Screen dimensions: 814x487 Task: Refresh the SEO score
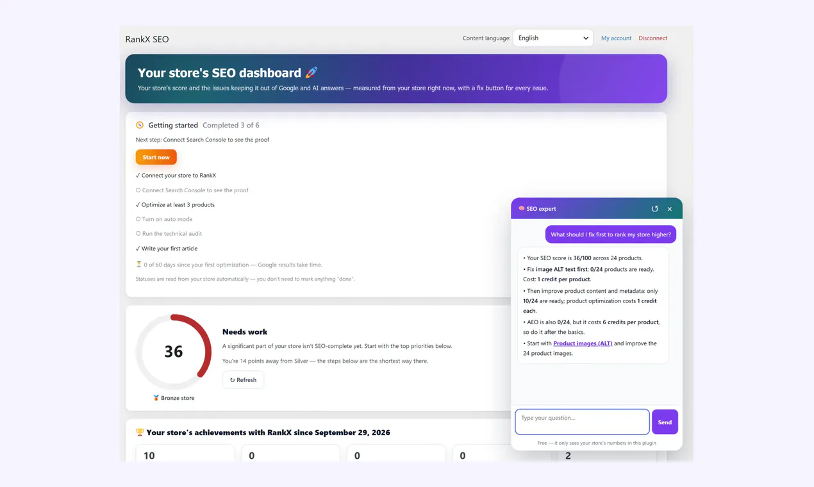(x=243, y=380)
